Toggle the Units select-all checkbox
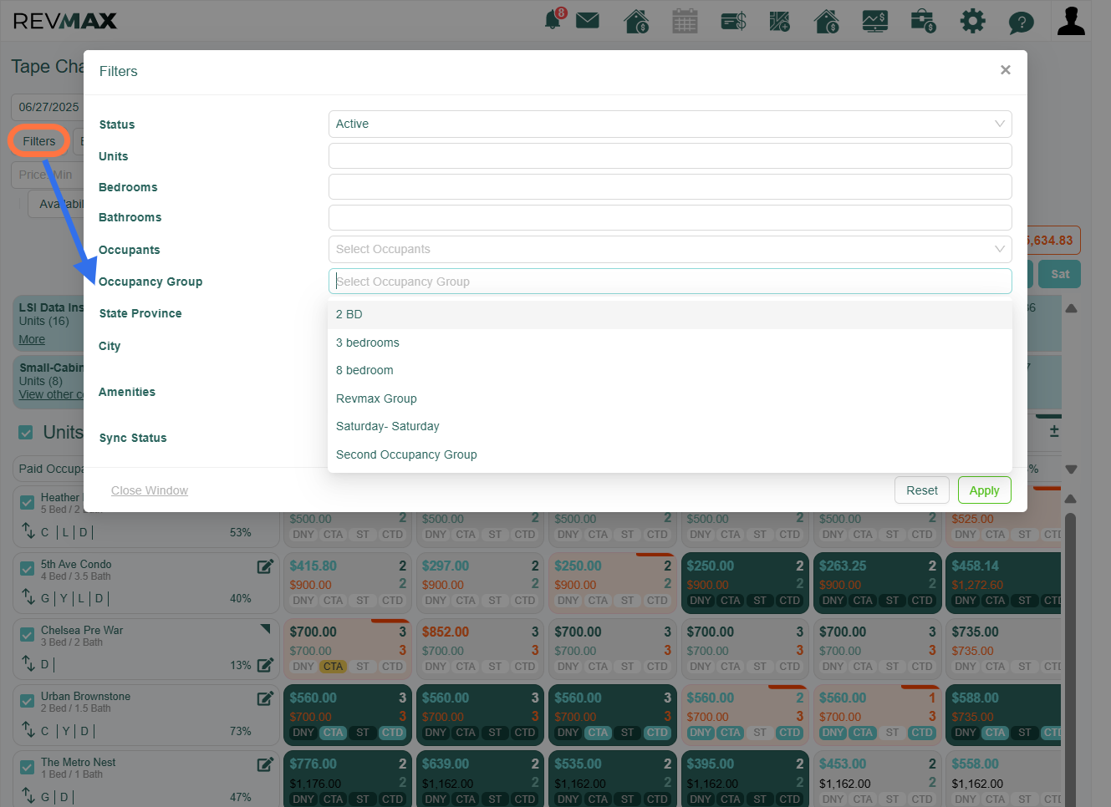Viewport: 1111px width, 807px height. pyautogui.click(x=26, y=432)
